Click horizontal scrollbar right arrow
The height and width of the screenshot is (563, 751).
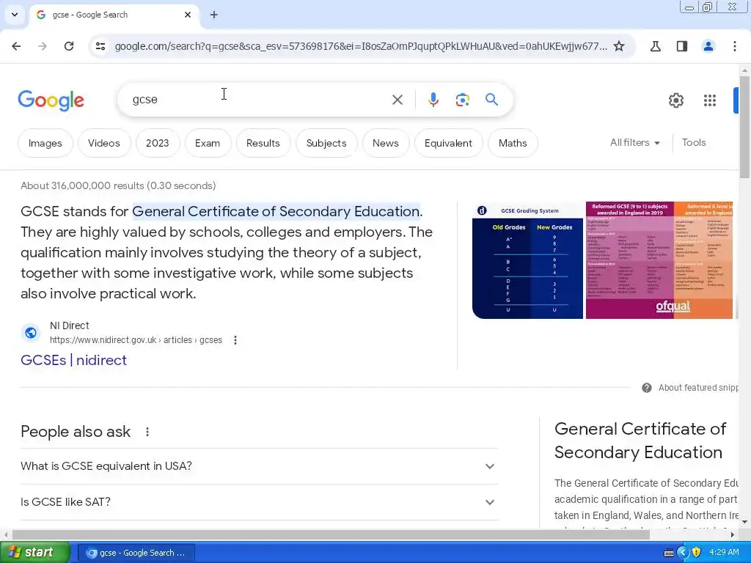(x=732, y=534)
